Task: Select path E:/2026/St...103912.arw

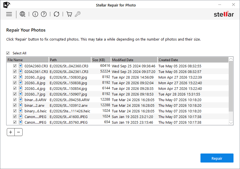Action: pos(69,106)
